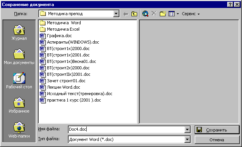Expand the Имя файла dropdown arrow
Image resolution: width=242 pixels, height=147 pixels.
pos(187,130)
